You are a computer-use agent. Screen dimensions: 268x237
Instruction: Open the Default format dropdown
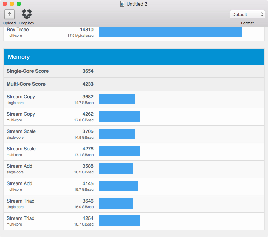(x=247, y=14)
